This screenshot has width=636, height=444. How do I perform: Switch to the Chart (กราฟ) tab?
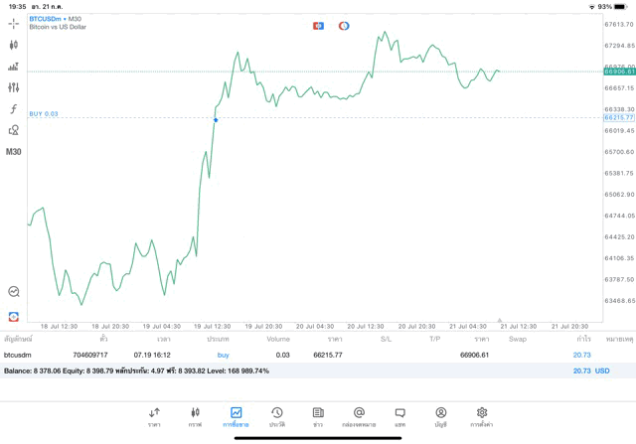pos(195,412)
